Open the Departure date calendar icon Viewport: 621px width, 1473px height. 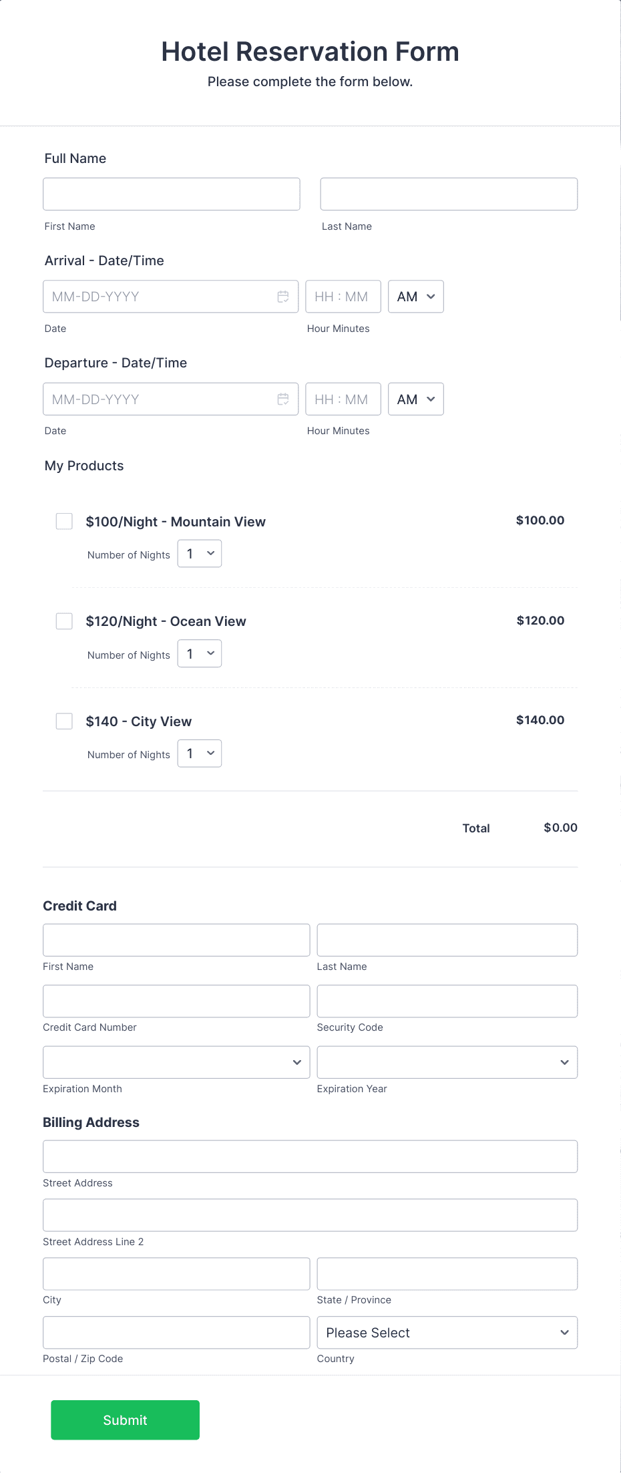pyautogui.click(x=283, y=399)
